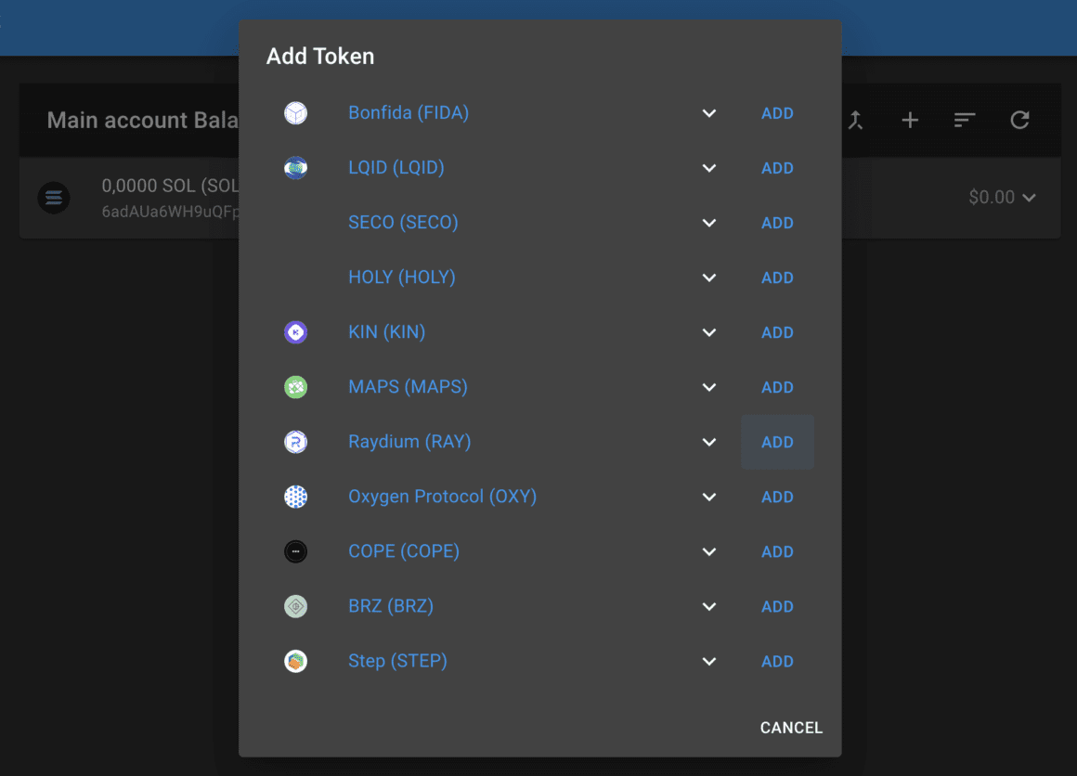Click the Raydium token logo icon

(x=295, y=442)
